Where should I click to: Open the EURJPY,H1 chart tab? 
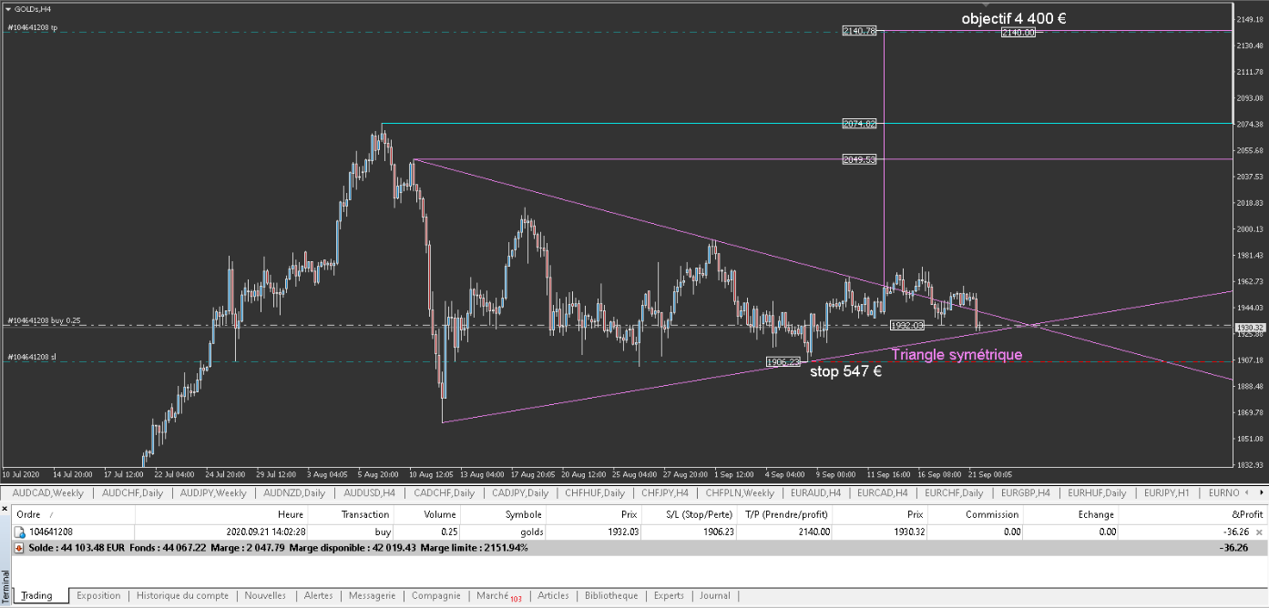pos(1166,492)
